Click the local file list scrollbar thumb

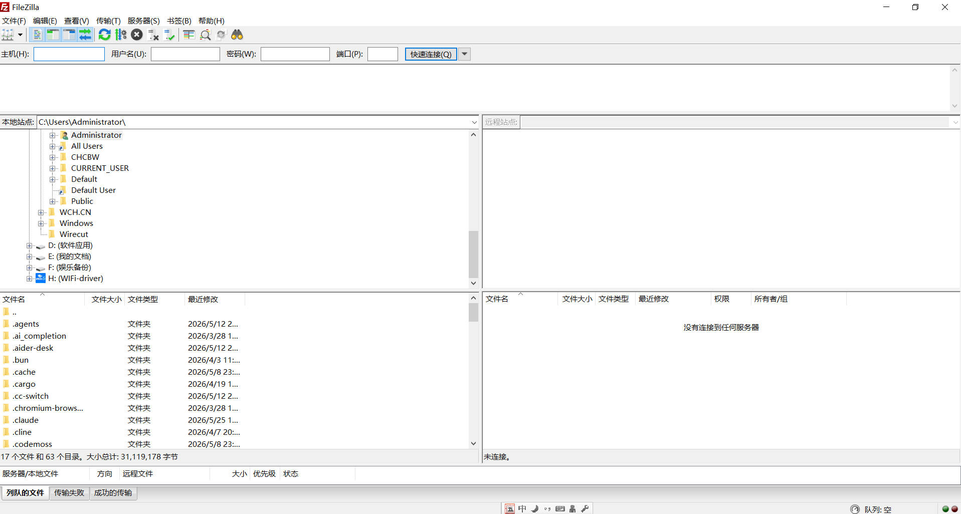(x=473, y=312)
